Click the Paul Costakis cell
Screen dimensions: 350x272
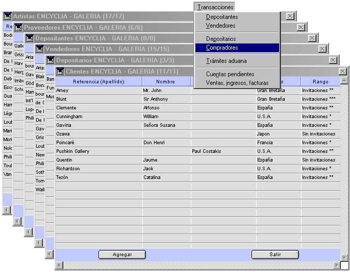223,151
